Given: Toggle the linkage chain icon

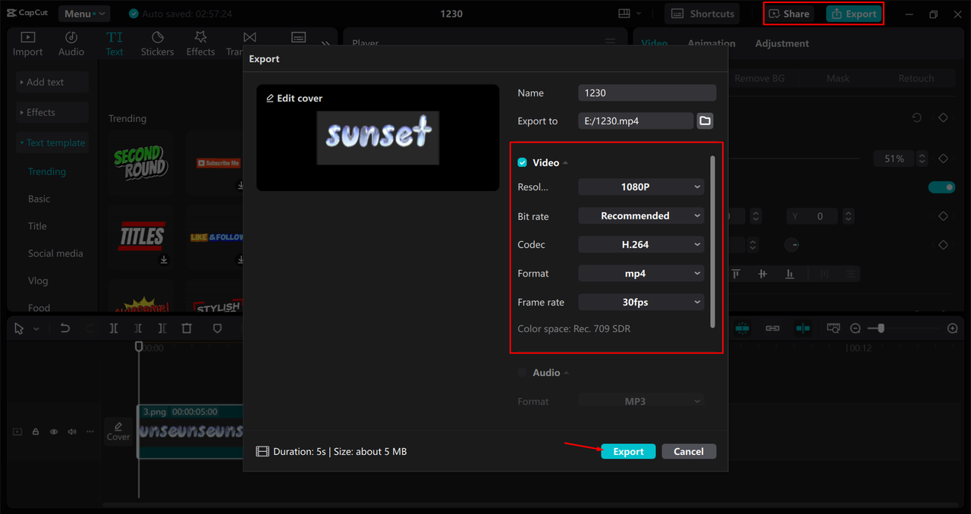Looking at the screenshot, I should tap(772, 328).
